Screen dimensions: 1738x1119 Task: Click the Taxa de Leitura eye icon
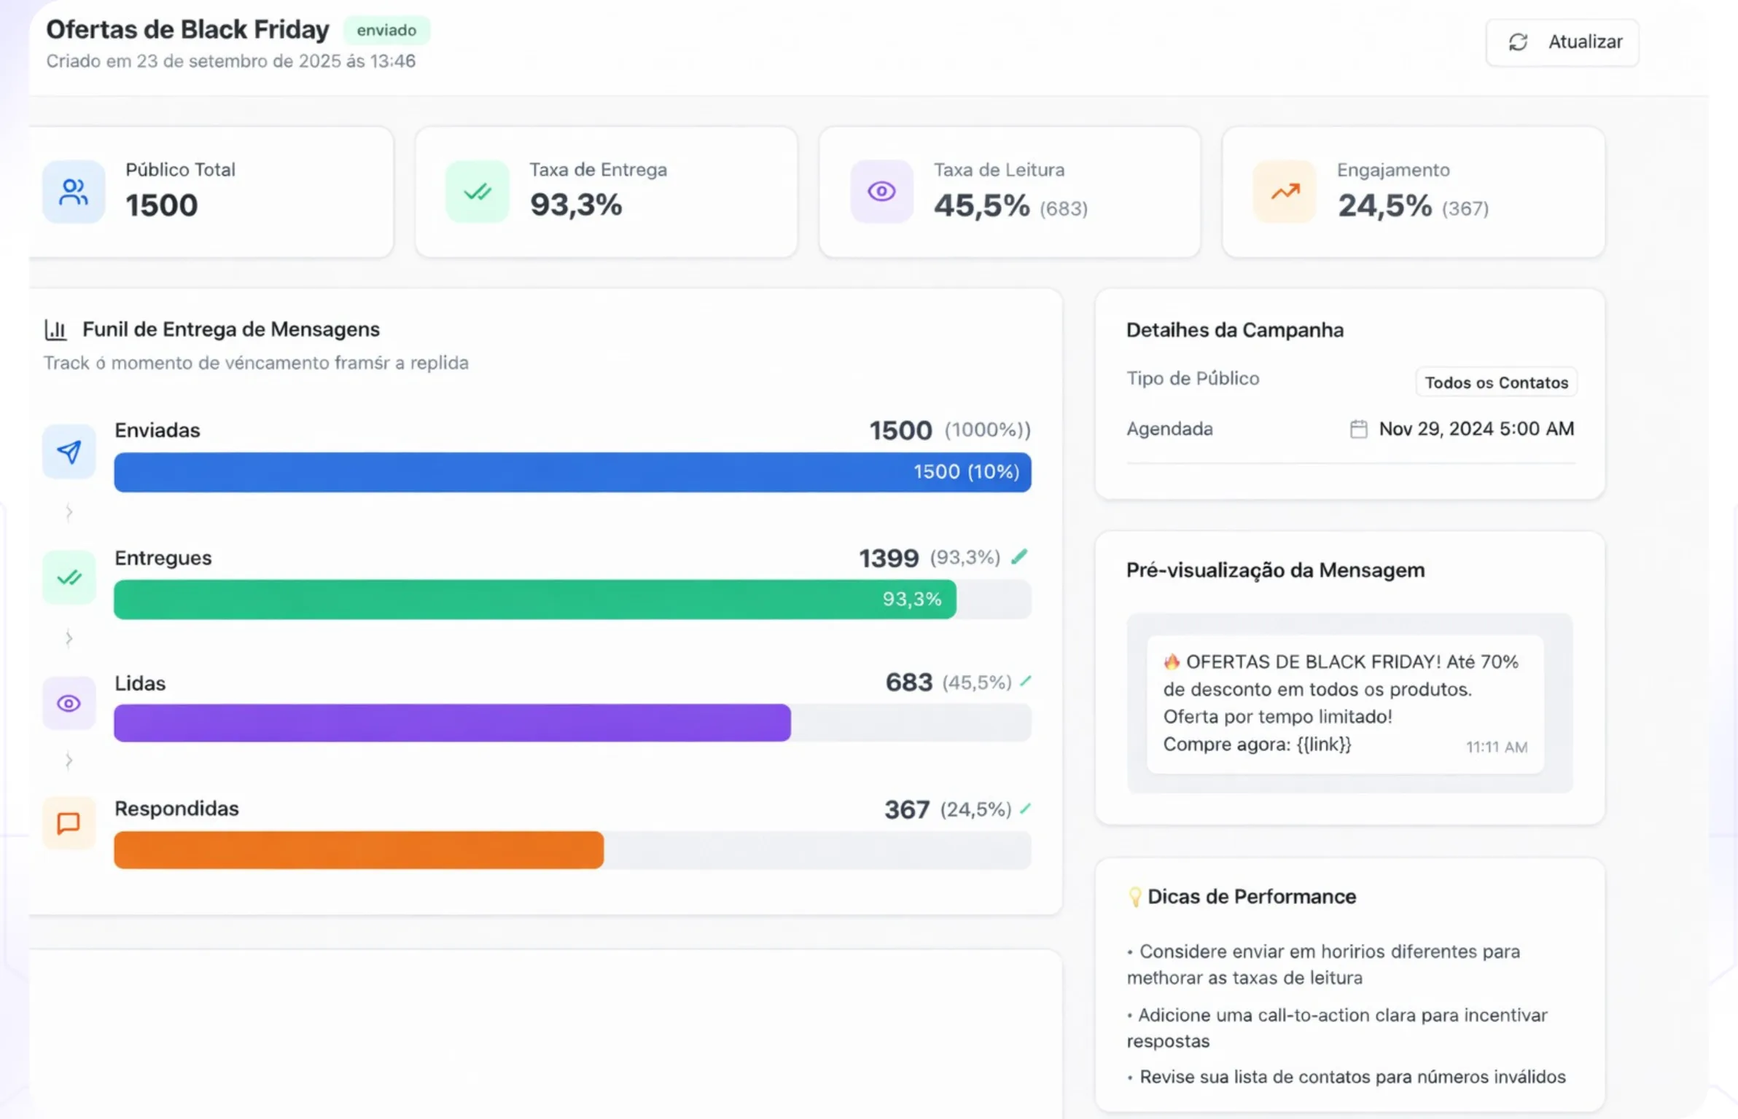pos(881,192)
